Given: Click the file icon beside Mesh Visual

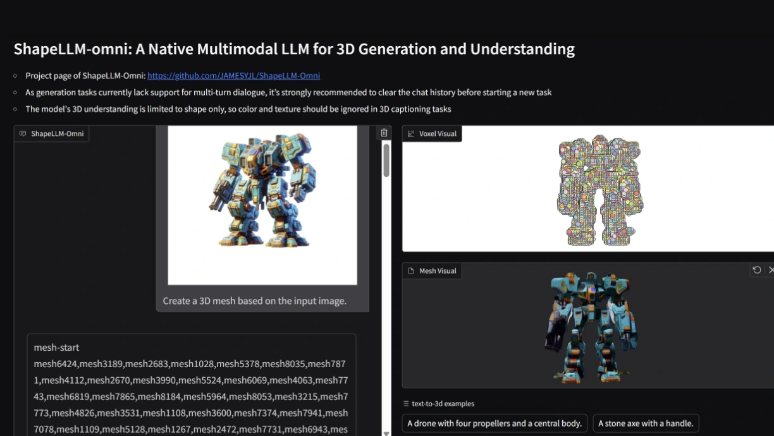Looking at the screenshot, I should (411, 271).
